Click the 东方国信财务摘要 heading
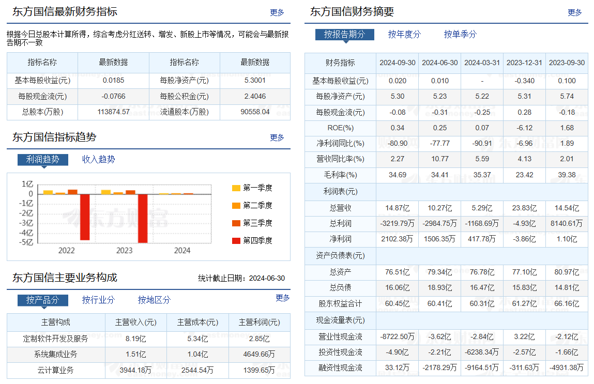 352,12
